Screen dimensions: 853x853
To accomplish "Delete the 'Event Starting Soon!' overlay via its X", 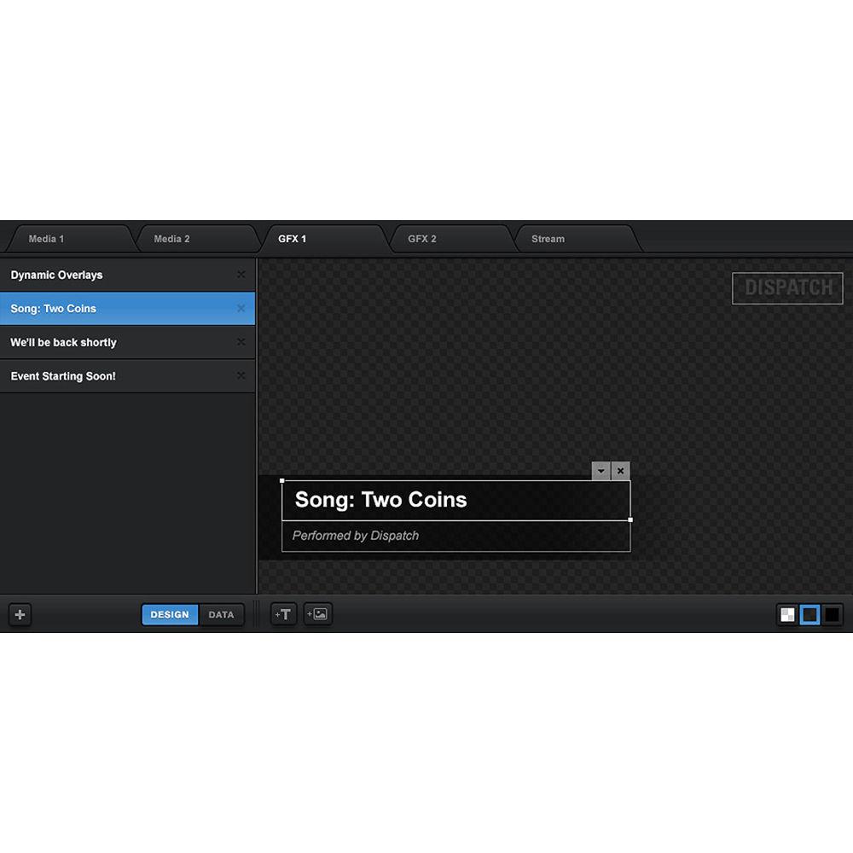I will coord(241,375).
